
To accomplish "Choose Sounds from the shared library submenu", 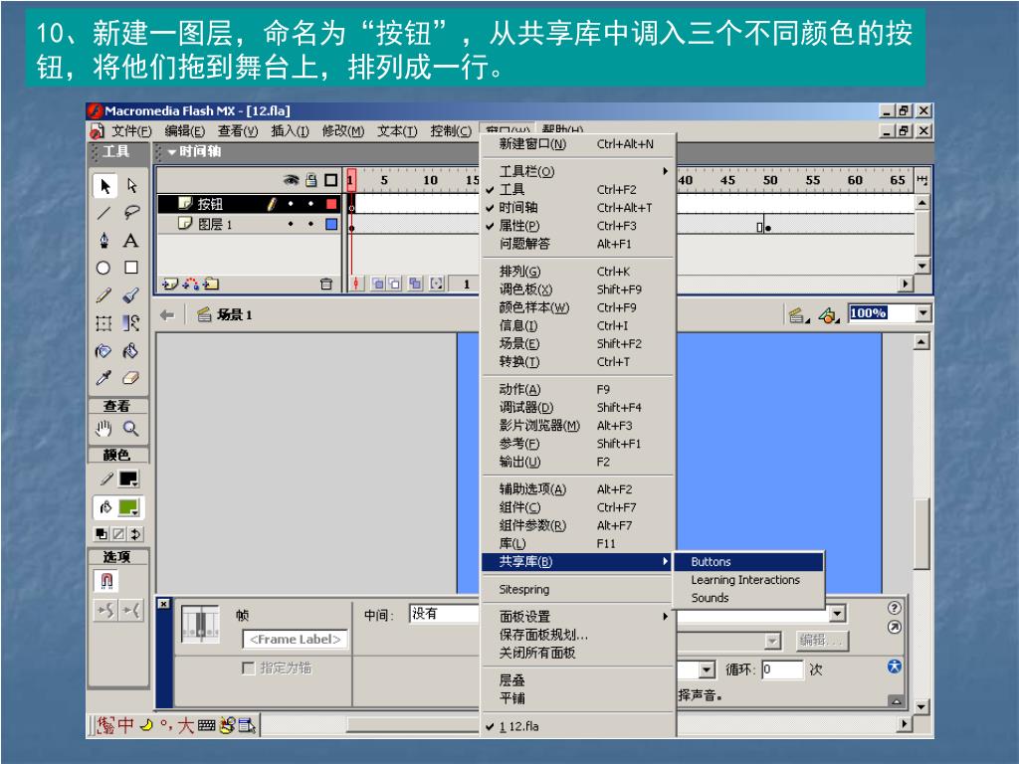I will coord(748,598).
